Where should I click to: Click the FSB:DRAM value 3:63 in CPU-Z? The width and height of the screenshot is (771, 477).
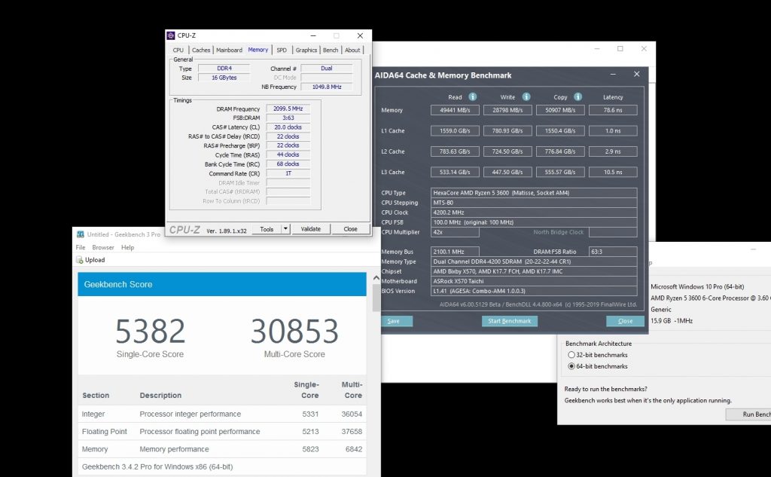(x=288, y=118)
